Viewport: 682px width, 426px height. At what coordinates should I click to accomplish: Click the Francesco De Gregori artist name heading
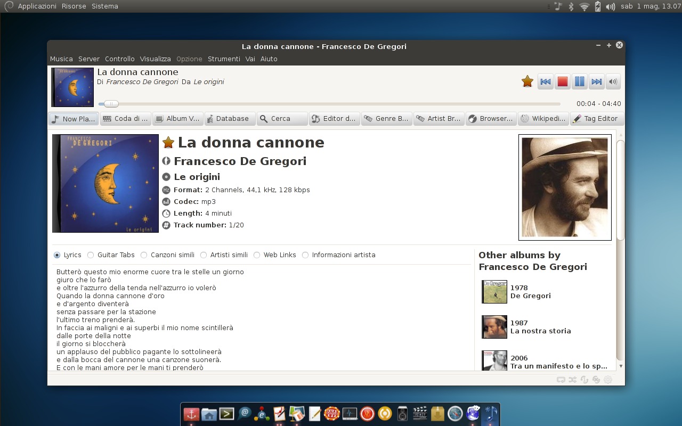click(240, 161)
